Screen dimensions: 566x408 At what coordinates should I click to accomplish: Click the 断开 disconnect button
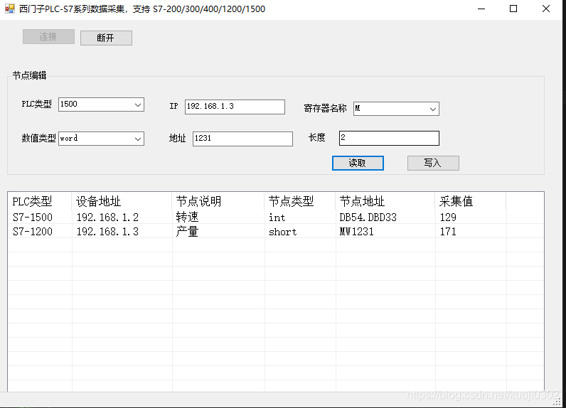106,38
